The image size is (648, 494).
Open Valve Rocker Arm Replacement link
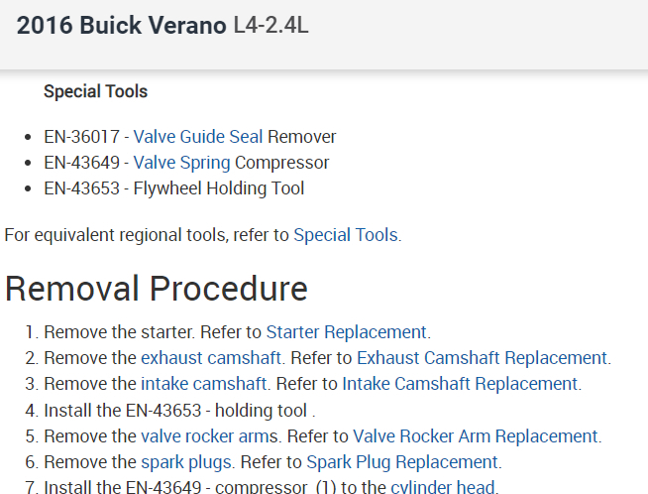pyautogui.click(x=476, y=436)
